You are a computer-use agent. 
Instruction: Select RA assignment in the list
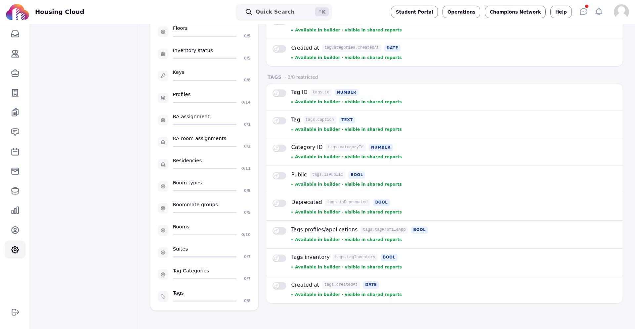pyautogui.click(x=204, y=120)
